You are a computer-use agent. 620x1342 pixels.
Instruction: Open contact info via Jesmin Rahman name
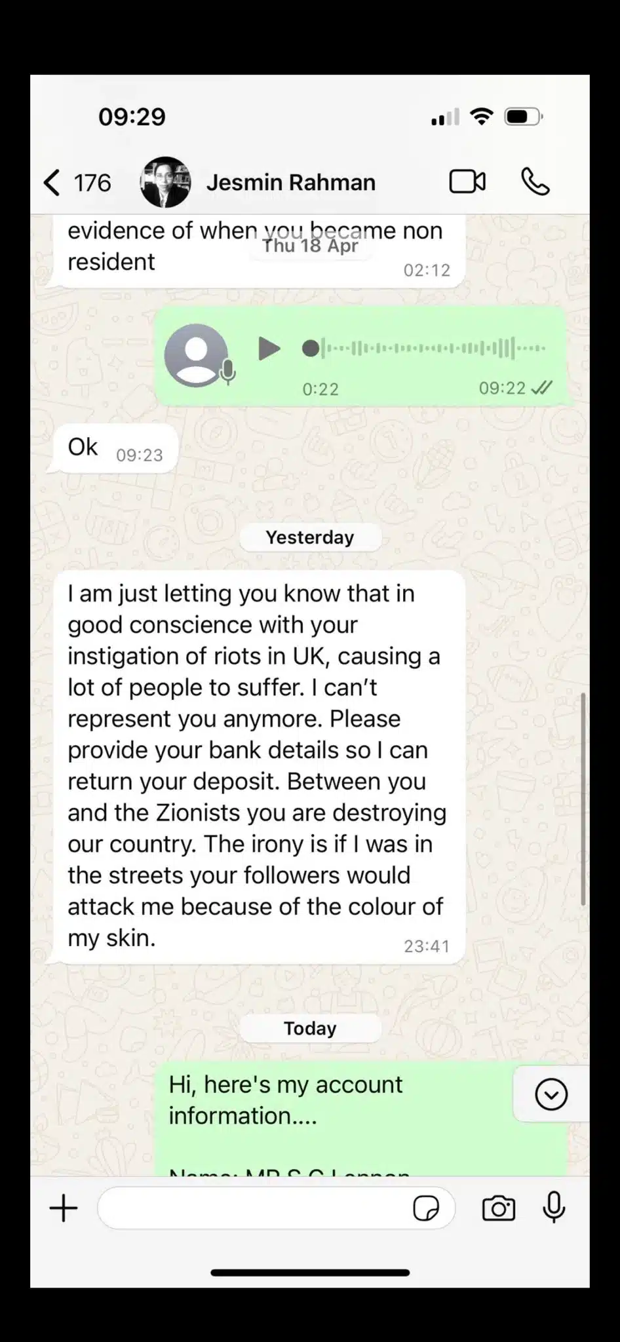coord(291,182)
